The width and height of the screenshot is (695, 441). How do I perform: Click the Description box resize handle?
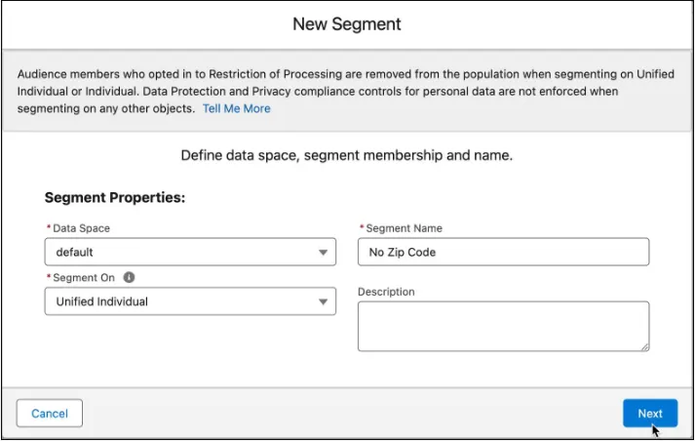coord(644,345)
